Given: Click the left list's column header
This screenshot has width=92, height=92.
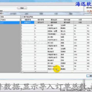Looking at the screenshot, I should pos(10,17).
